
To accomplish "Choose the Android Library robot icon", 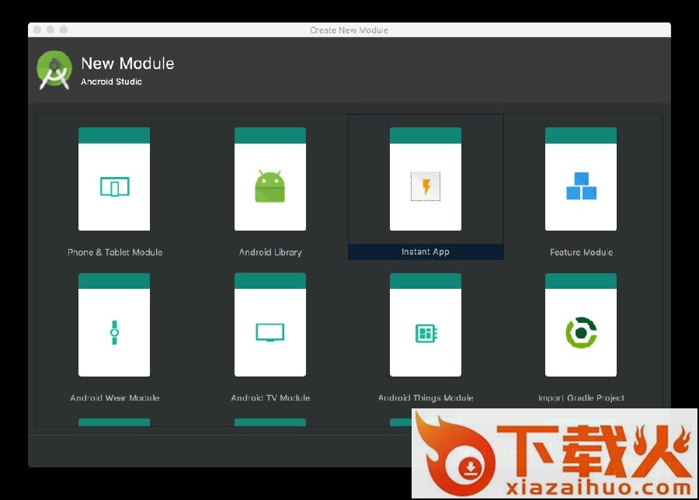I will (x=270, y=186).
